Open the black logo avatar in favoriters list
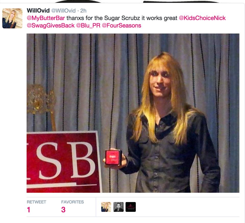 click(131, 207)
